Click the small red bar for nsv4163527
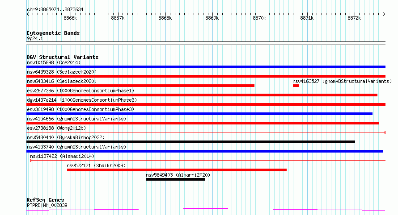 click(296, 86)
